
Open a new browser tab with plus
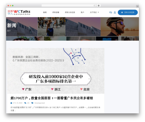point(137,6)
